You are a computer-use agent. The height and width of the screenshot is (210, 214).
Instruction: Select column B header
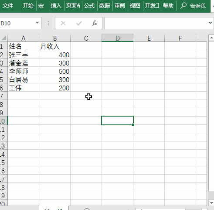[55, 38]
